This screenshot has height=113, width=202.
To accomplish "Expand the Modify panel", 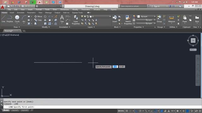I will 46,27.
